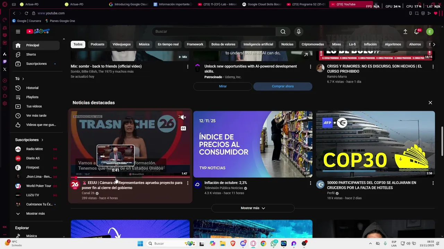The height and width of the screenshot is (249, 444).
Task: Open options for CRISIS Y RUMORES video
Action: click(x=433, y=66)
